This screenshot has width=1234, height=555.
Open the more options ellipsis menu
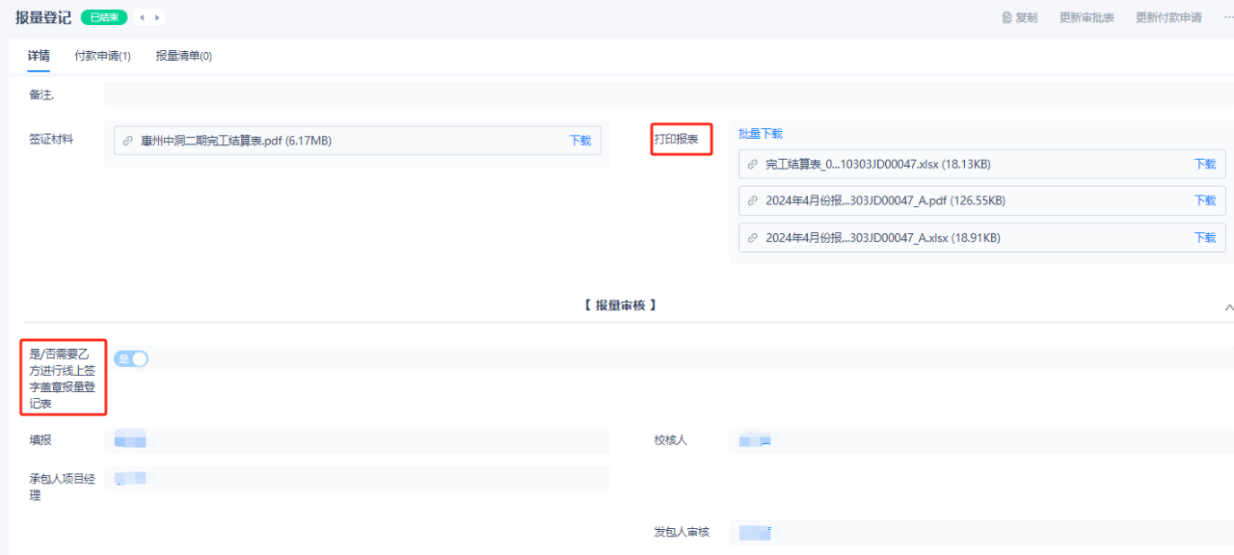pos(1227,17)
